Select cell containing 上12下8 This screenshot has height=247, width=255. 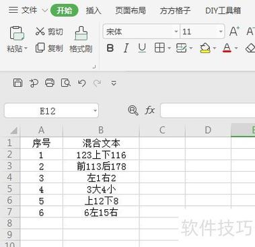pos(101,201)
